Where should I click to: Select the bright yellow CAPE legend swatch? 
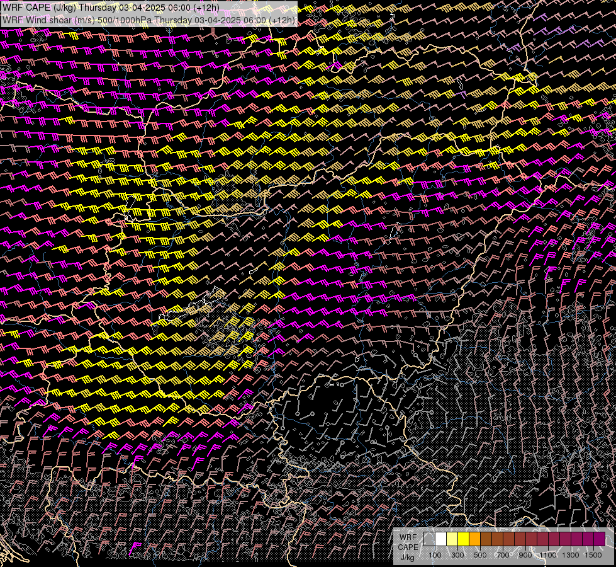click(464, 539)
